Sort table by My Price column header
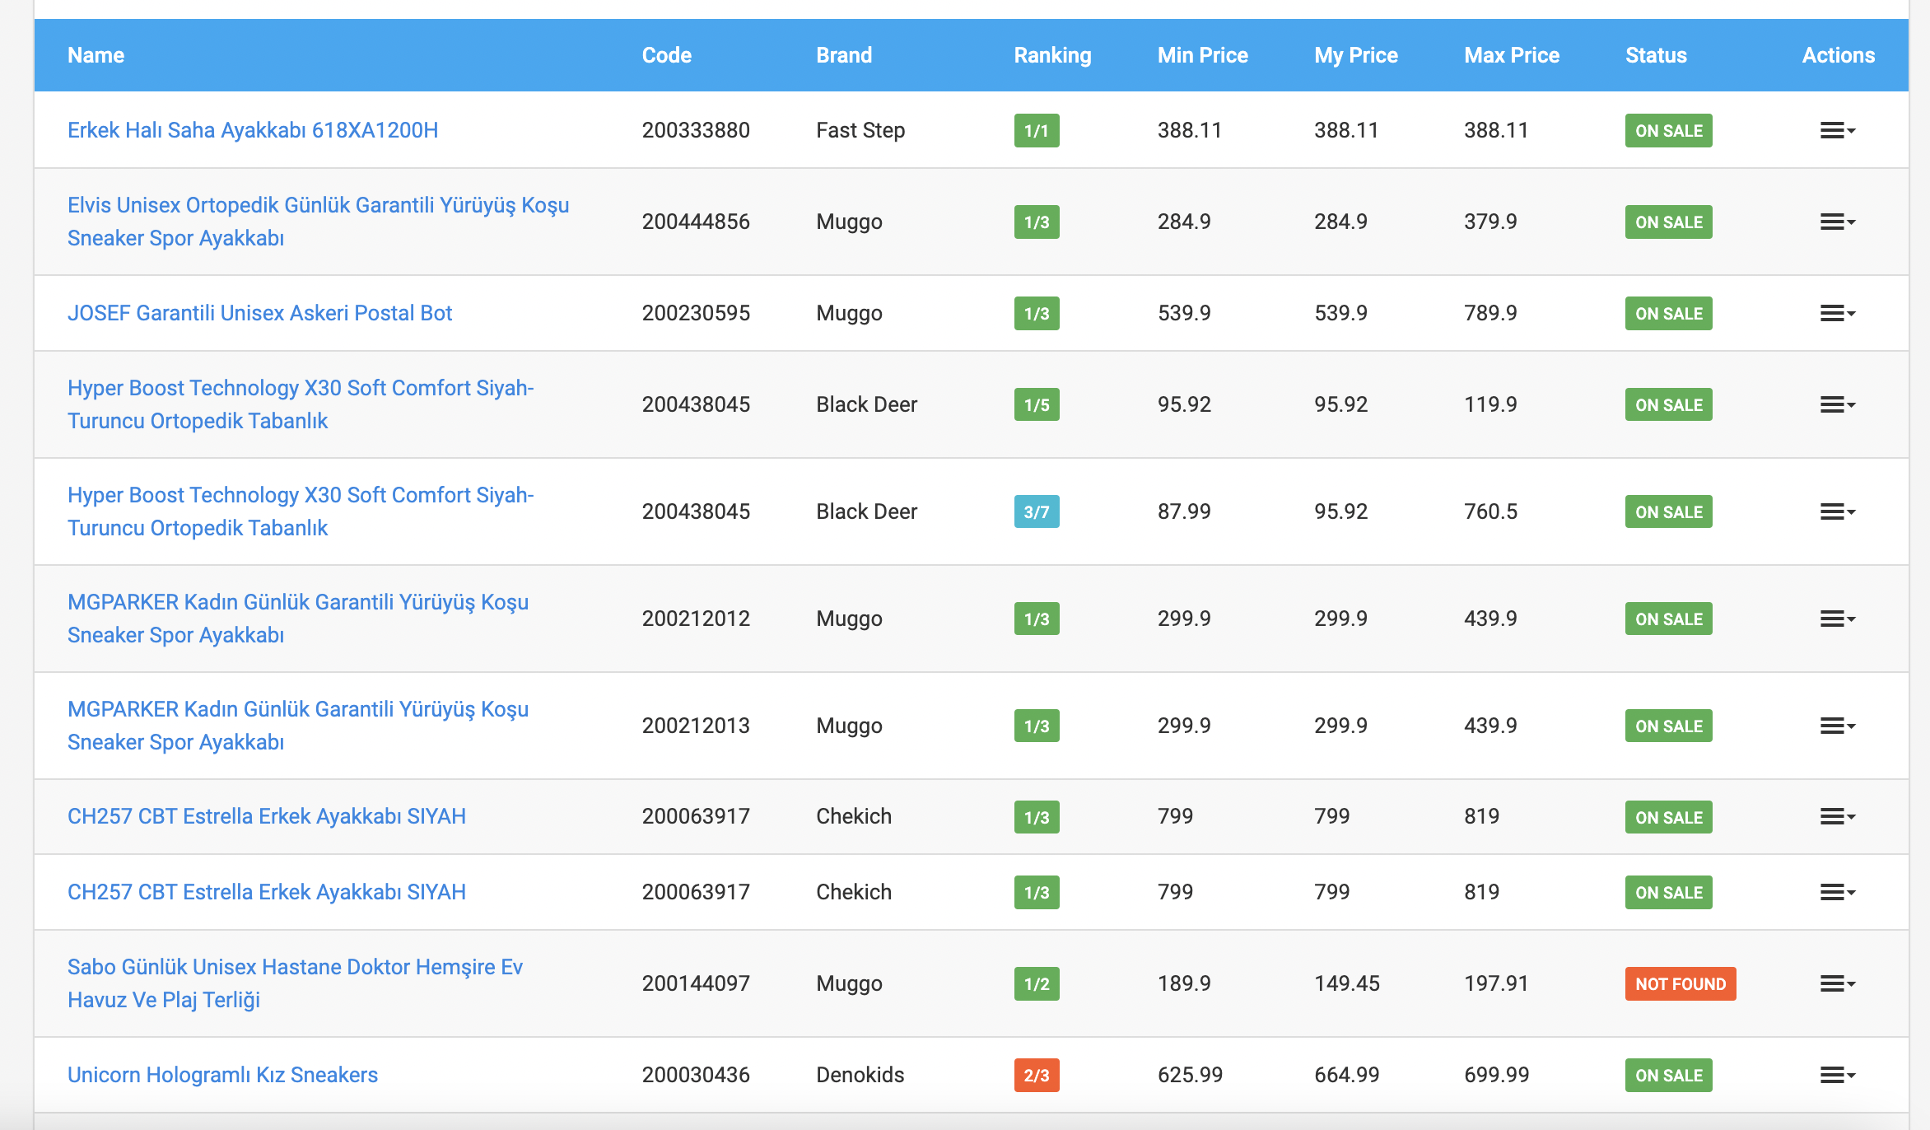 1355,55
